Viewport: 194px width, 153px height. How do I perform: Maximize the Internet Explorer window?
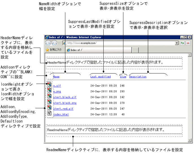[x=186, y=37]
